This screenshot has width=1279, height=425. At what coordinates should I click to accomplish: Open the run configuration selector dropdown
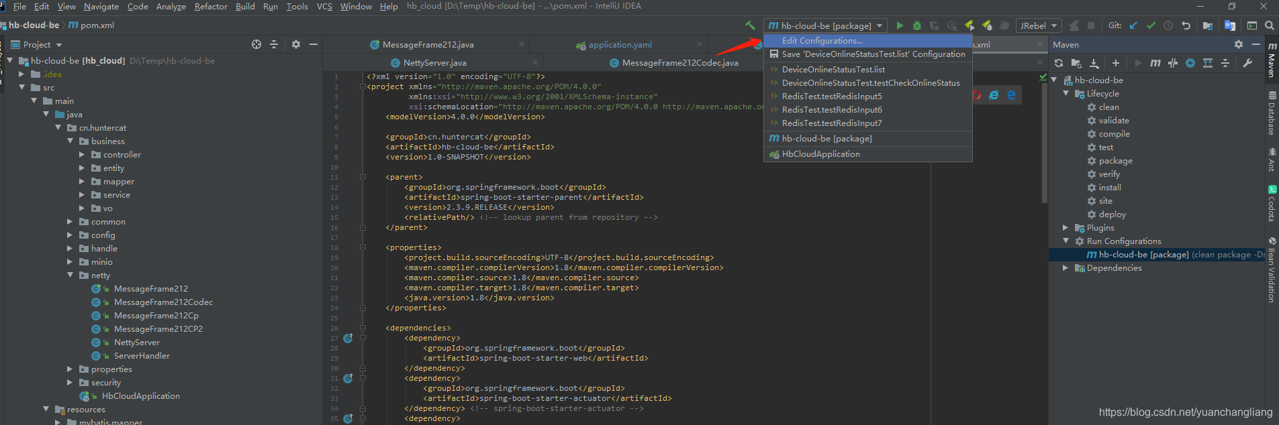tap(825, 25)
